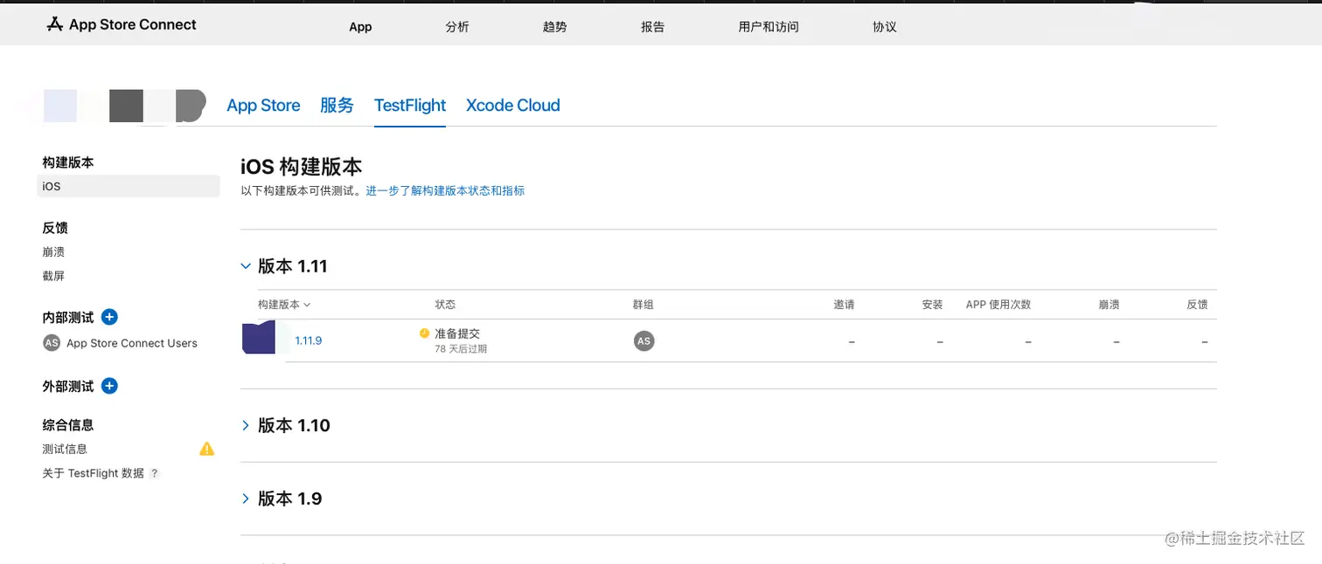Expand the 版本 1.10 section
This screenshot has height=564, width=1322.
pos(246,425)
